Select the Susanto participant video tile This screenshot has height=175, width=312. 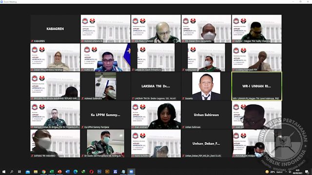(206, 86)
